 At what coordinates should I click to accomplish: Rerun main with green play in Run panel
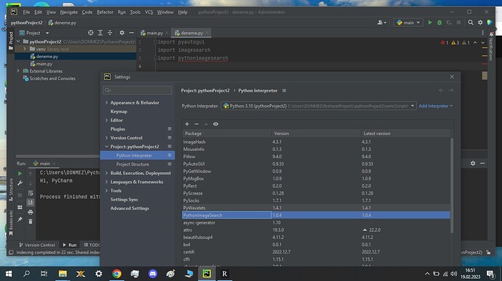pos(20,174)
